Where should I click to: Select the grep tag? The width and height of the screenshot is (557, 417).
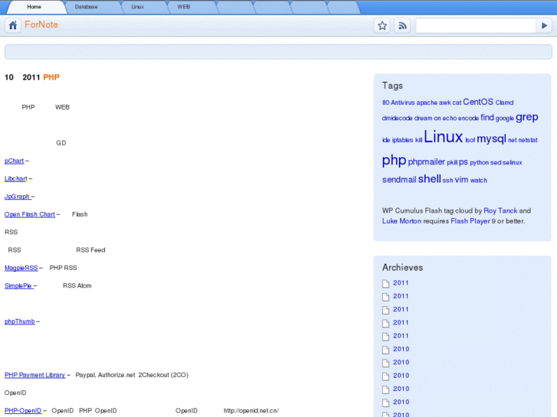527,117
